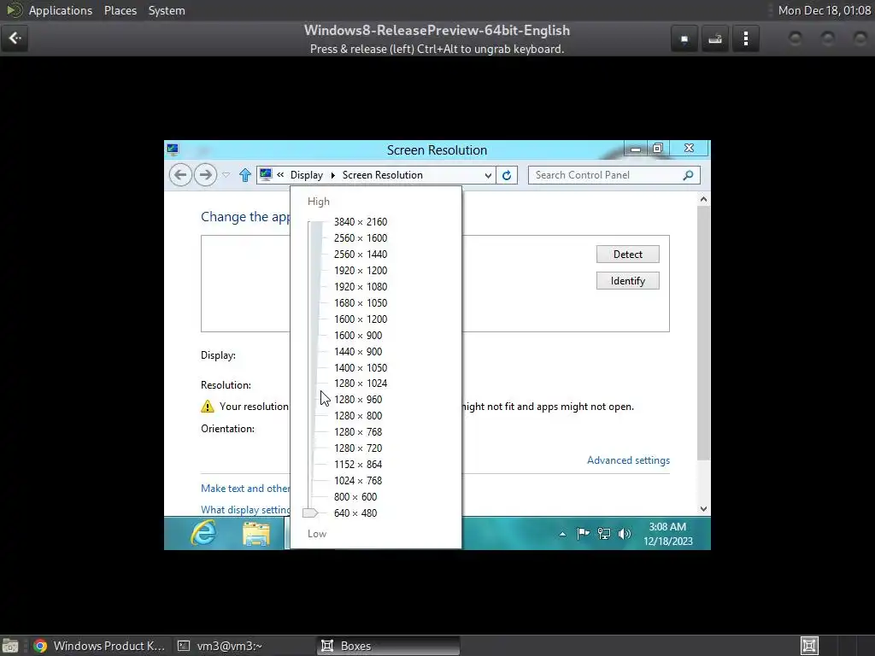
Task: Select 2560 × 1600 resolution
Action: point(361,238)
